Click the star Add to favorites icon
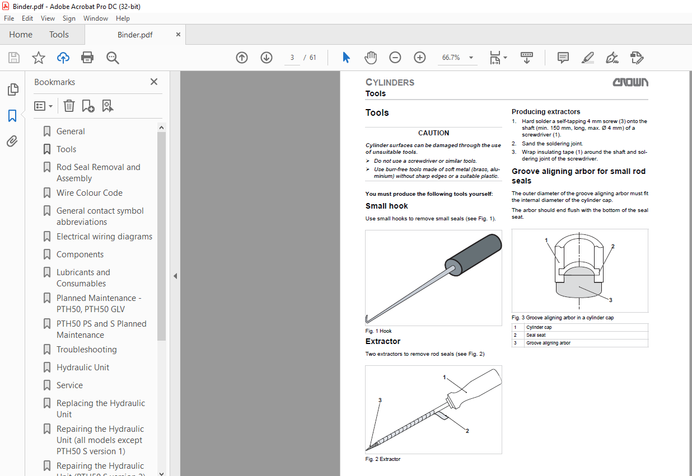Image resolution: width=692 pixels, height=476 pixels. click(38, 58)
